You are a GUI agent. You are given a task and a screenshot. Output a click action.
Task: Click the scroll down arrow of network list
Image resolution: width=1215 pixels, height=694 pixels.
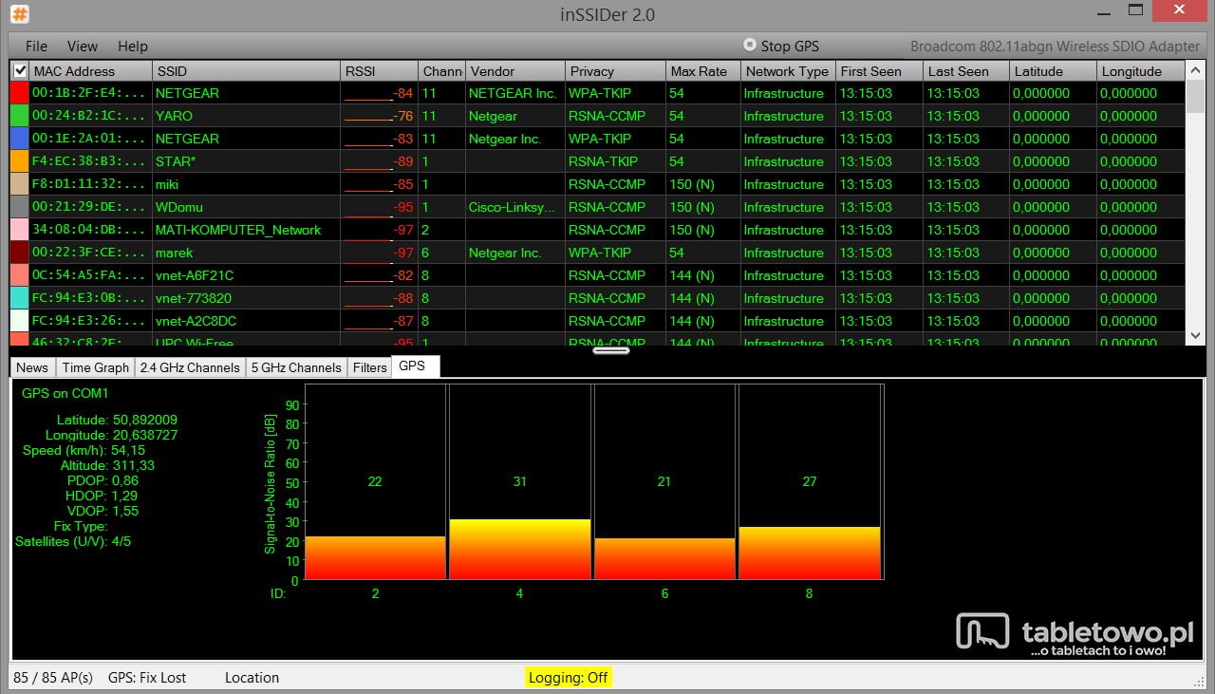(x=1195, y=335)
